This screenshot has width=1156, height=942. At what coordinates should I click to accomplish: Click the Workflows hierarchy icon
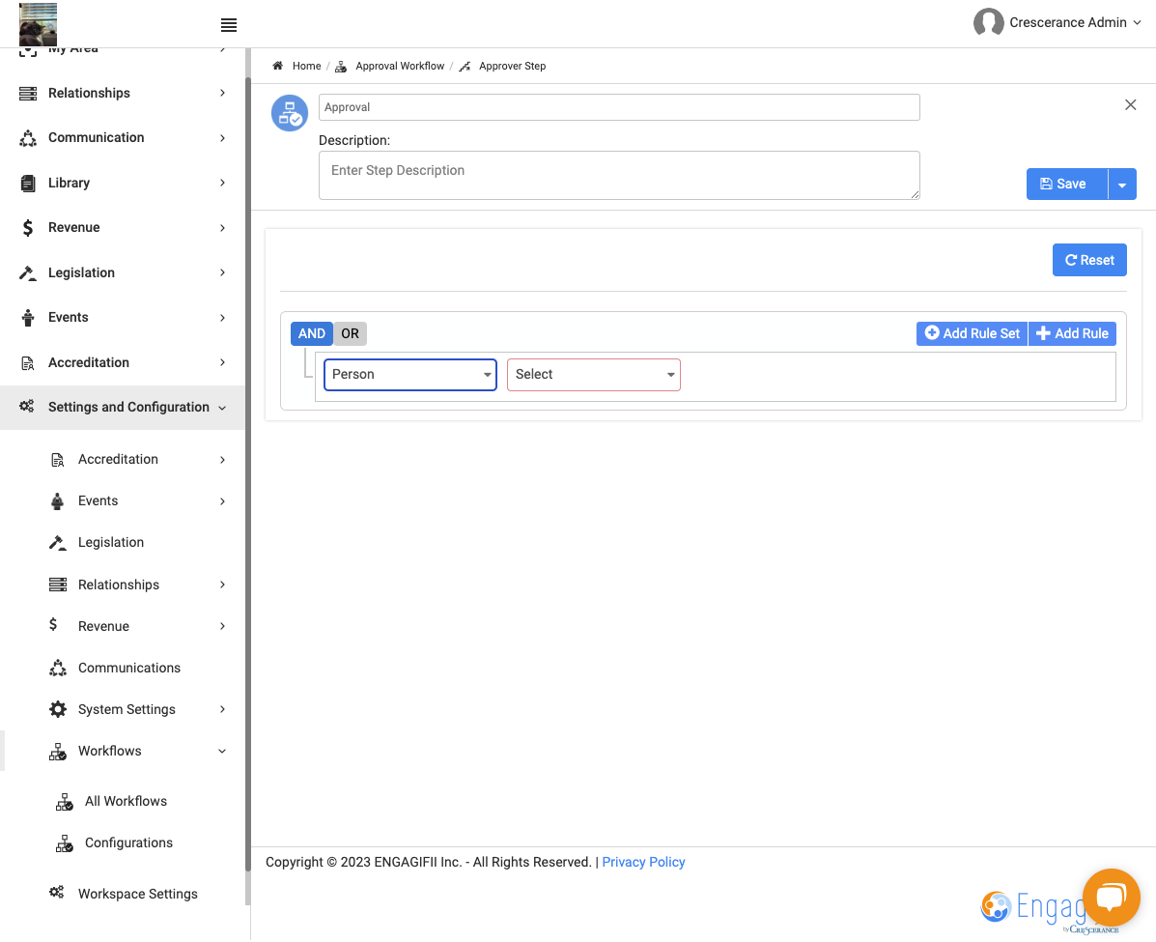coord(58,753)
